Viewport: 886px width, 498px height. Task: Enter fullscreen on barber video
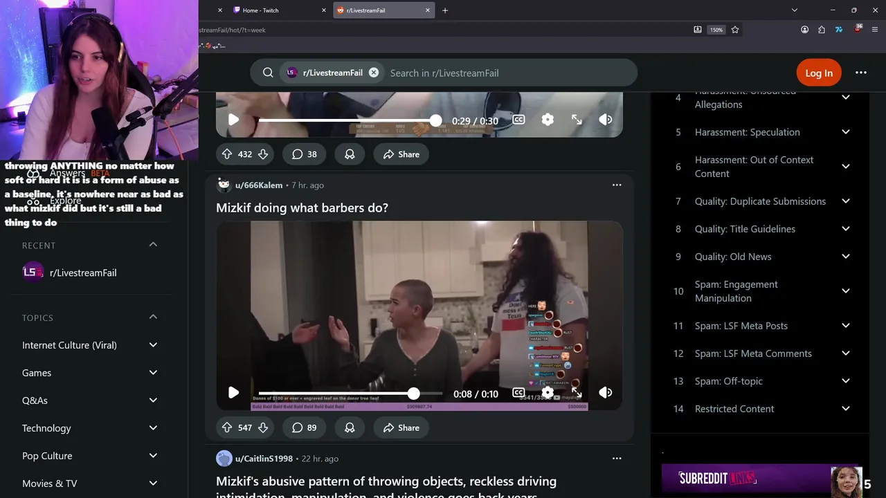point(577,393)
